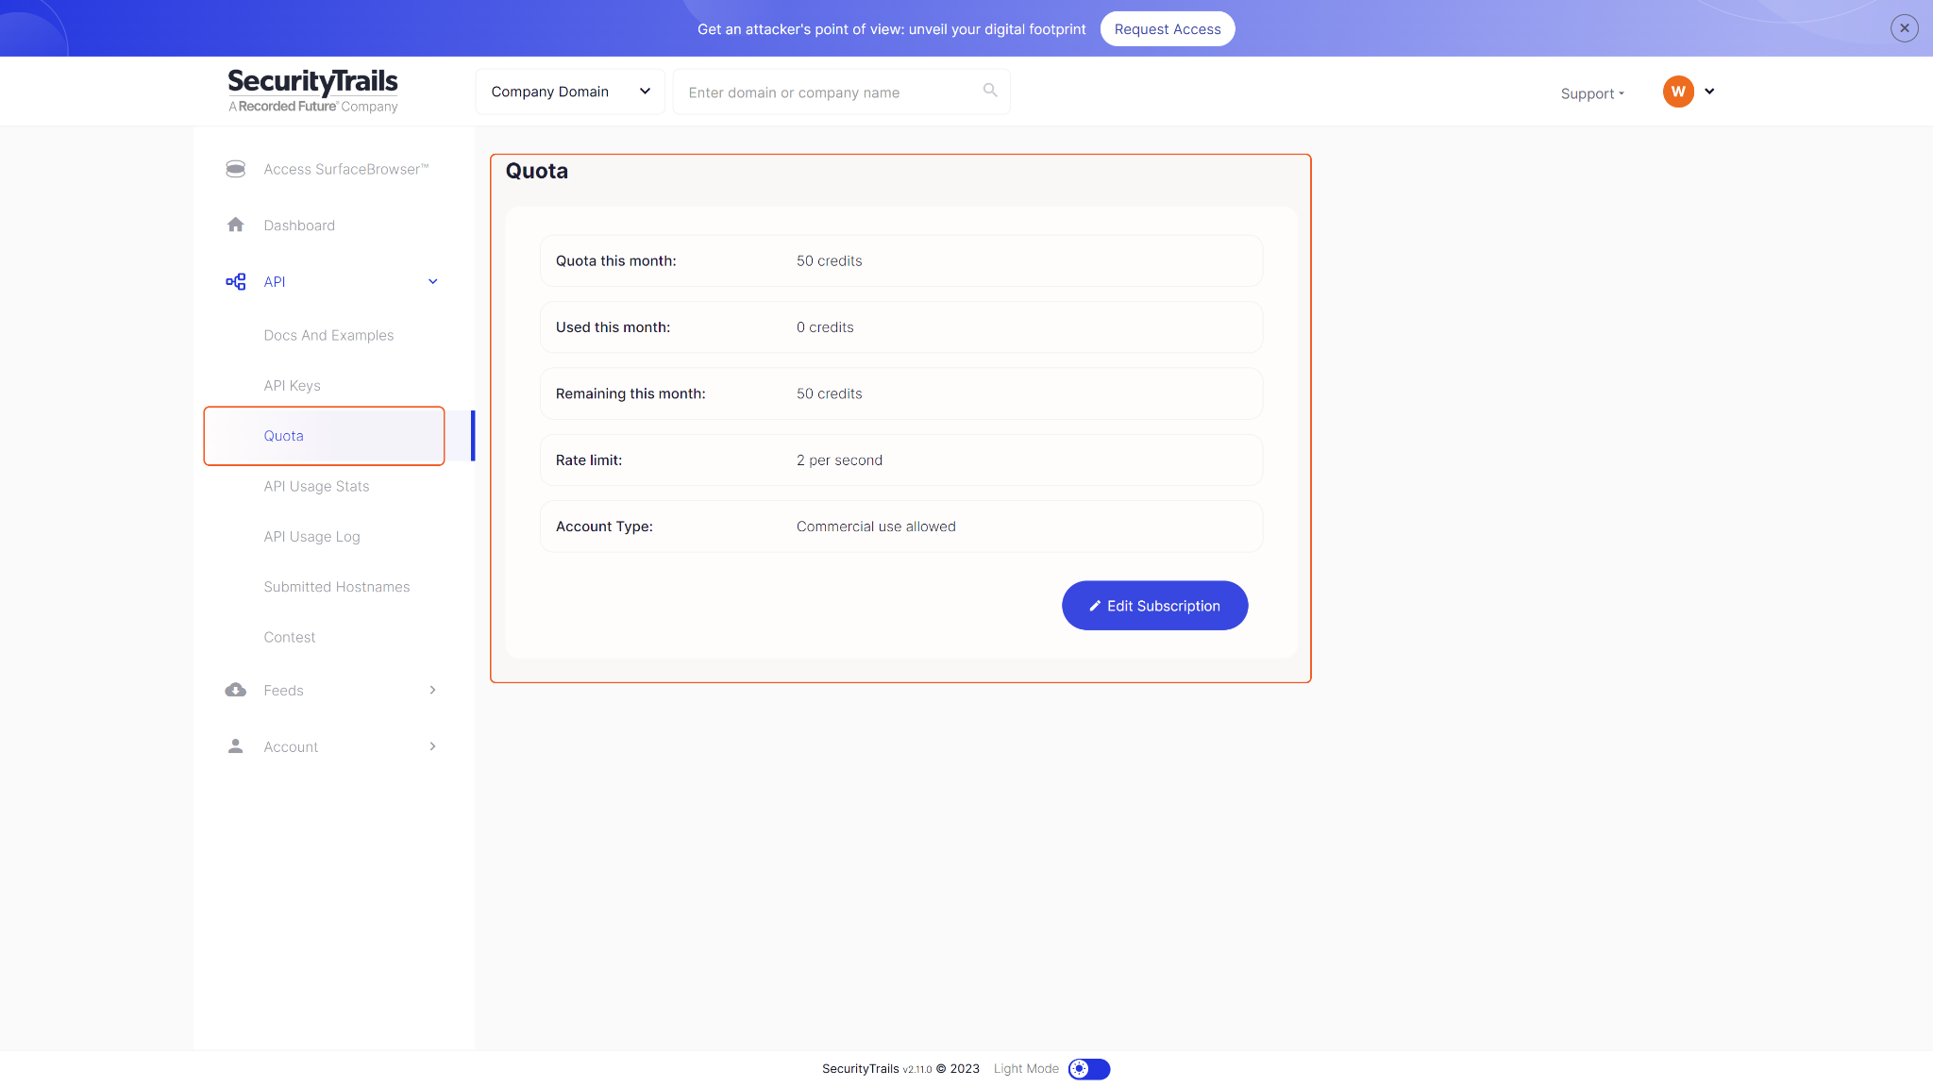The width and height of the screenshot is (1933, 1087).
Task: Click the Light Mode label in the footer
Action: [x=1026, y=1069]
